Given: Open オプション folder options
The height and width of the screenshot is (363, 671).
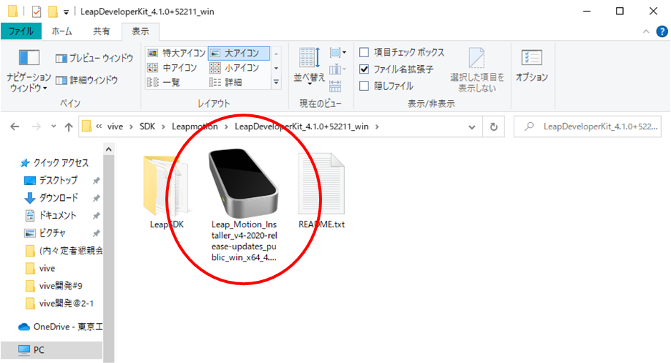Looking at the screenshot, I should [x=532, y=65].
